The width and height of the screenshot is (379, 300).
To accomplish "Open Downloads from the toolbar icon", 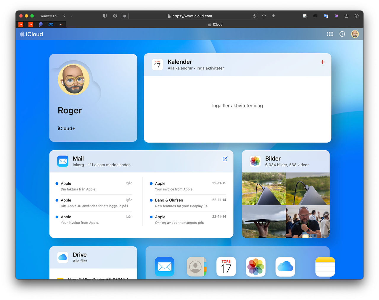I will (x=357, y=16).
